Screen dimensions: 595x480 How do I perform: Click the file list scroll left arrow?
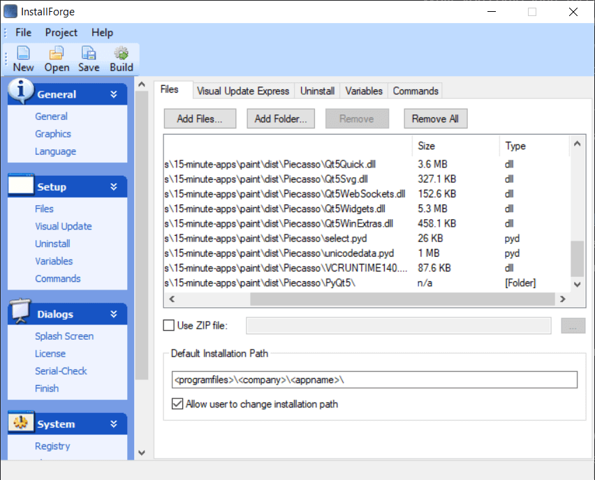click(x=172, y=299)
